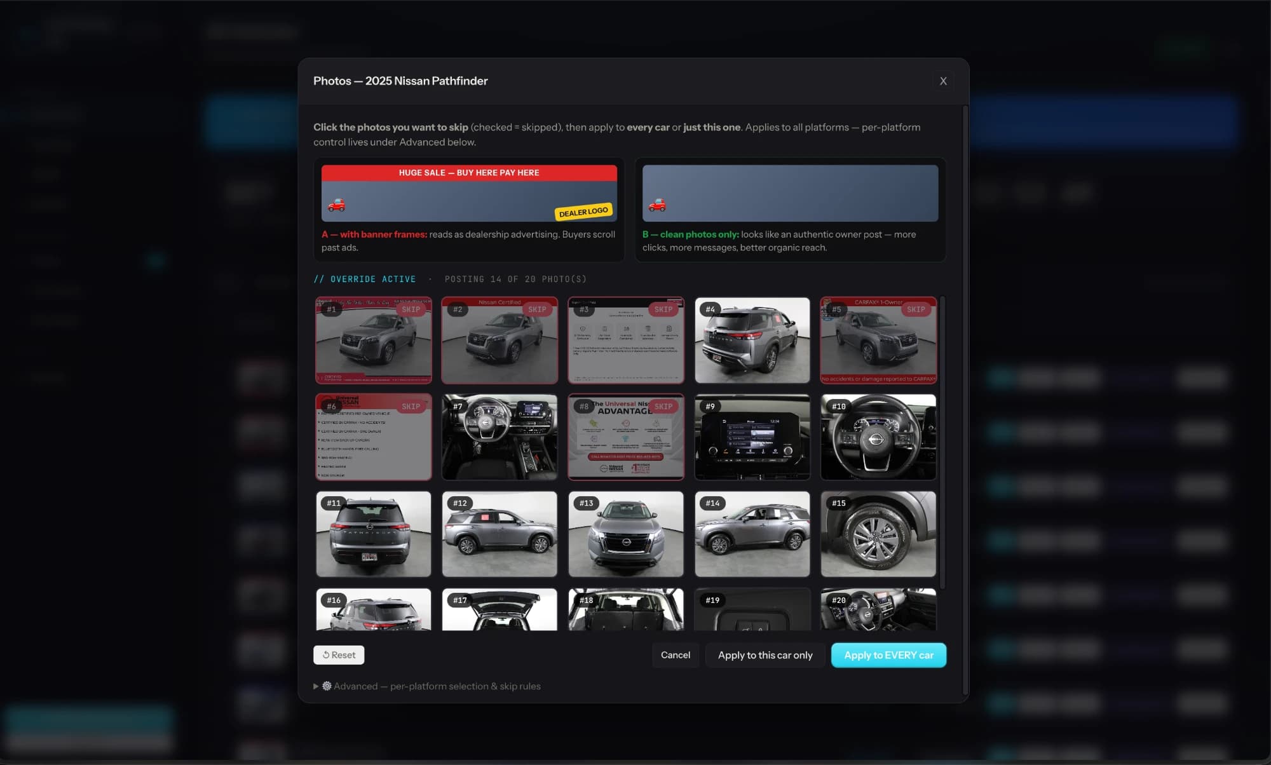The height and width of the screenshot is (765, 1271).
Task: Select photo #15 wheel close-up thumbnail
Action: pyautogui.click(x=878, y=534)
